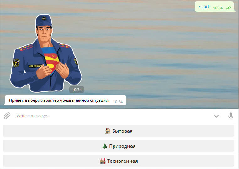The width and height of the screenshot is (239, 169).
Task: Click the paperclip attach file icon
Action: pos(7,116)
